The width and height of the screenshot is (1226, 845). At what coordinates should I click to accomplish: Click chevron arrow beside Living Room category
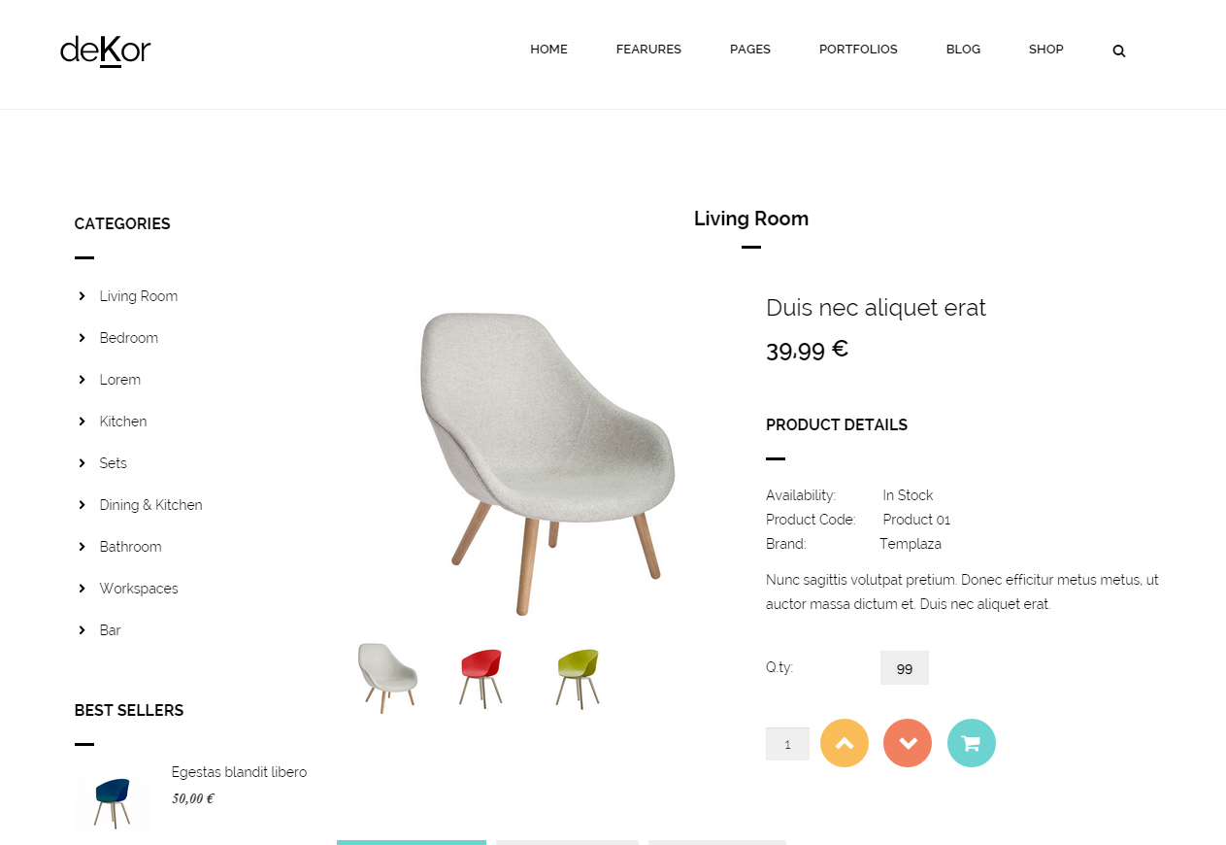[x=82, y=296]
